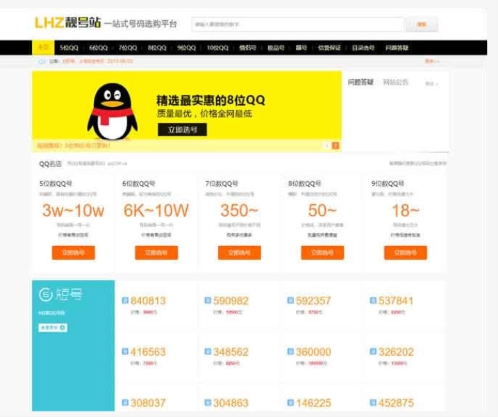The width and height of the screenshot is (498, 417).
Task: Open QQ number 308037 listing
Action: click(148, 403)
